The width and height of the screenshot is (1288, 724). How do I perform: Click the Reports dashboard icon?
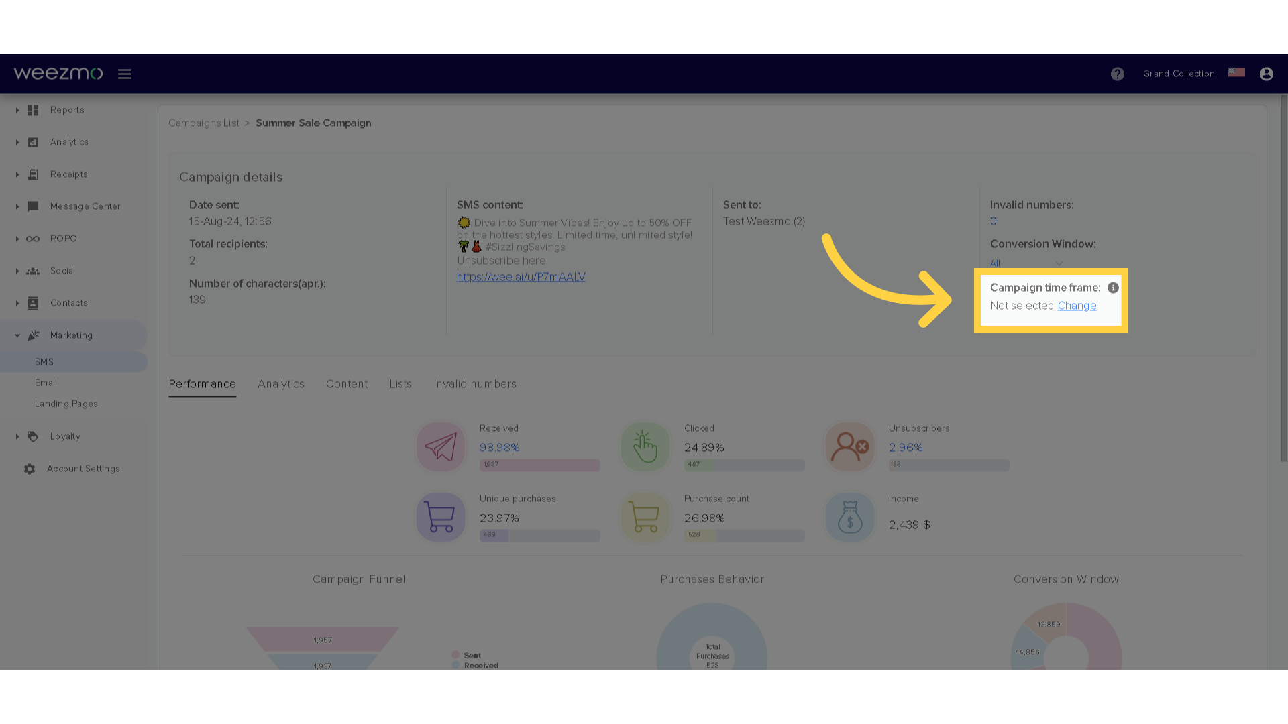tap(33, 110)
